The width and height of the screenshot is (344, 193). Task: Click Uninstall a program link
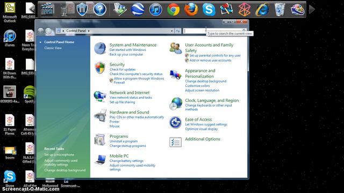tap(124, 142)
